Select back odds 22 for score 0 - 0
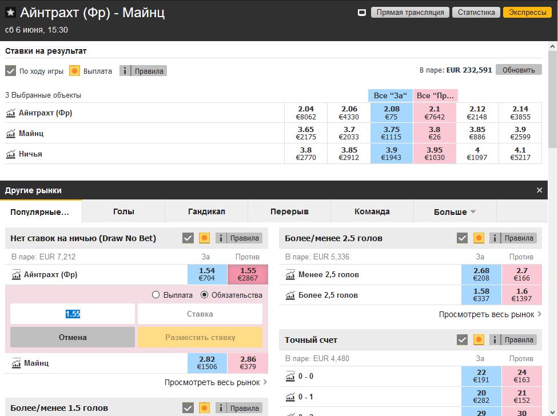The width and height of the screenshot is (558, 416). click(481, 376)
